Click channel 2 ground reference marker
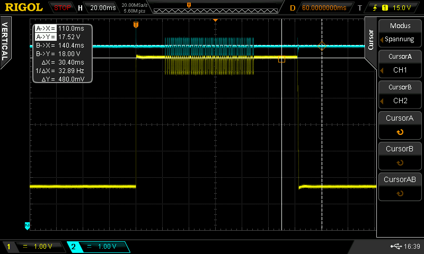The width and height of the screenshot is (424, 254). pyautogui.click(x=27, y=226)
